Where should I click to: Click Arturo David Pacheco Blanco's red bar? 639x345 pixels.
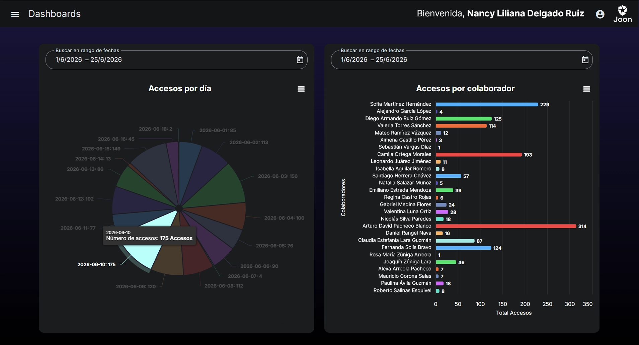506,226
